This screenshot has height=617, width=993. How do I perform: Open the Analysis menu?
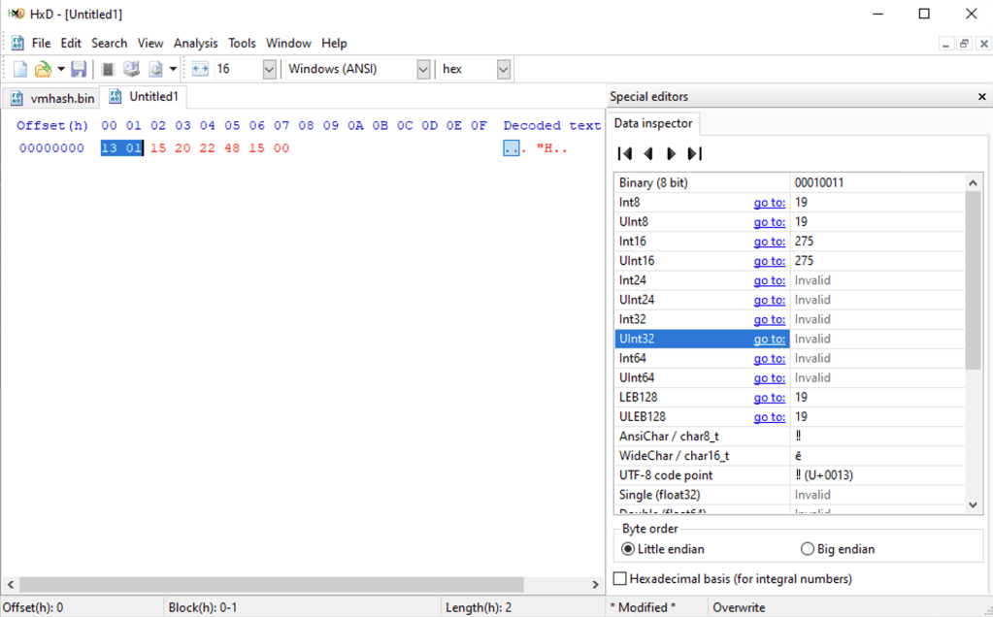(196, 43)
